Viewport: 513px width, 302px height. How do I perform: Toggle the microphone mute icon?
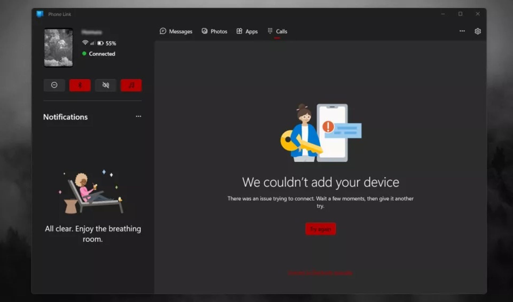(105, 85)
